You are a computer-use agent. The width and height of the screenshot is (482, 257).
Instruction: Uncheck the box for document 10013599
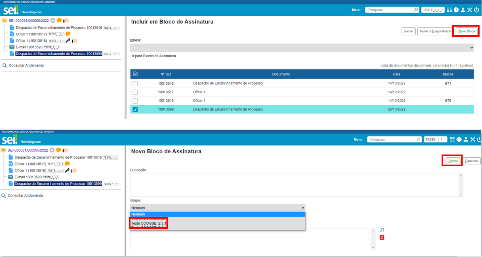pos(135,109)
